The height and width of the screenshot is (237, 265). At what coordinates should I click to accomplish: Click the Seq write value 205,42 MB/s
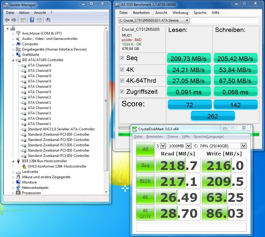tap(235, 59)
